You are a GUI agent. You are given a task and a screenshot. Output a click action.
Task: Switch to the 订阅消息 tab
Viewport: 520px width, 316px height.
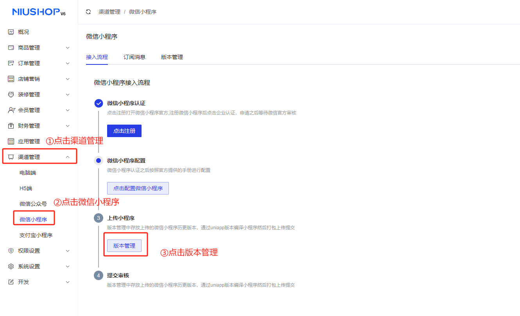134,57
